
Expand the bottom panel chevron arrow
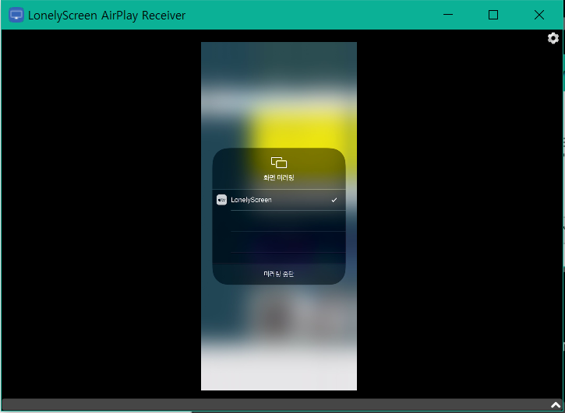[556, 405]
